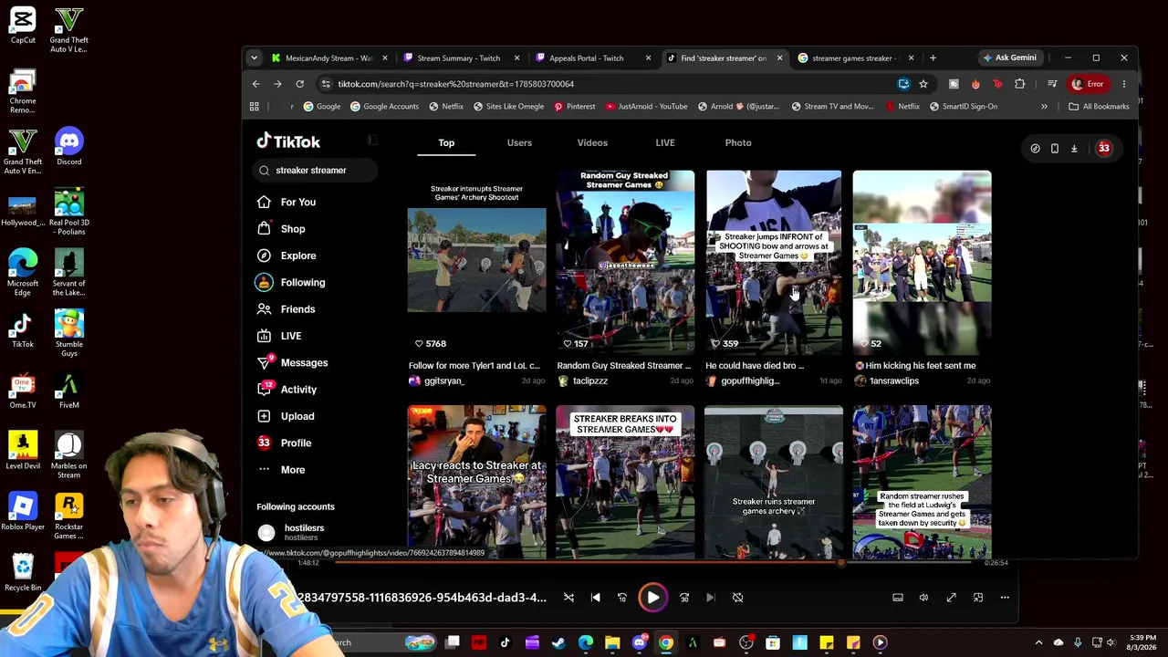Click the phone icon in TikTok header
This screenshot has height=657, width=1168.
[x=1054, y=148]
